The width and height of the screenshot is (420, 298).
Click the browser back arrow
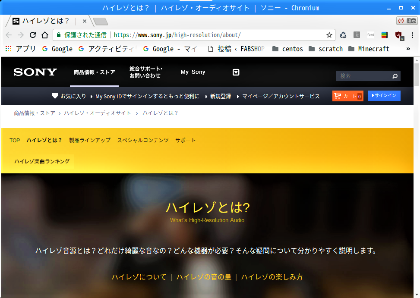tap(9, 35)
